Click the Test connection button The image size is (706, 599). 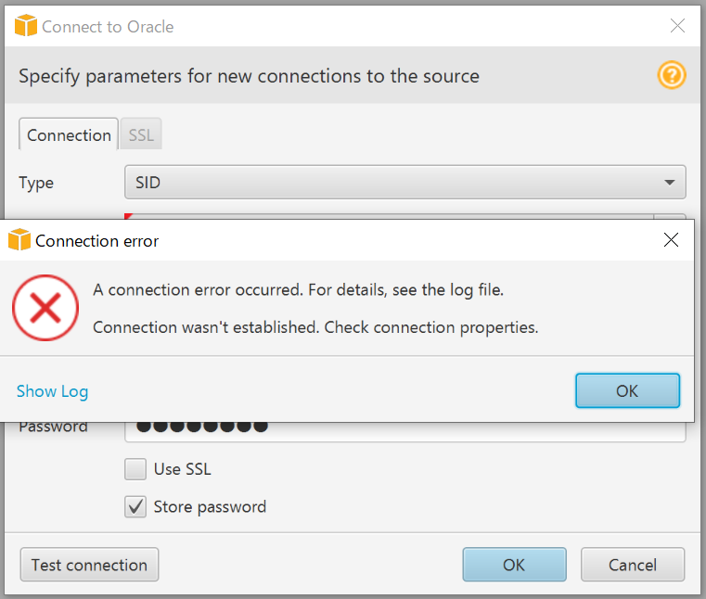click(89, 565)
